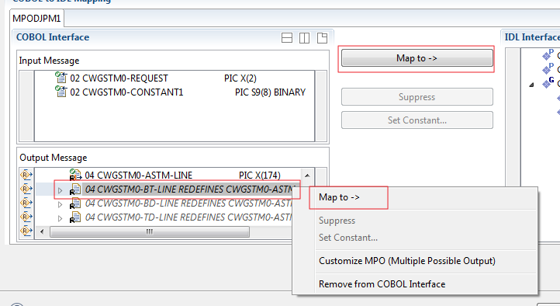Select the MPODJPM1 tab

pos(36,18)
